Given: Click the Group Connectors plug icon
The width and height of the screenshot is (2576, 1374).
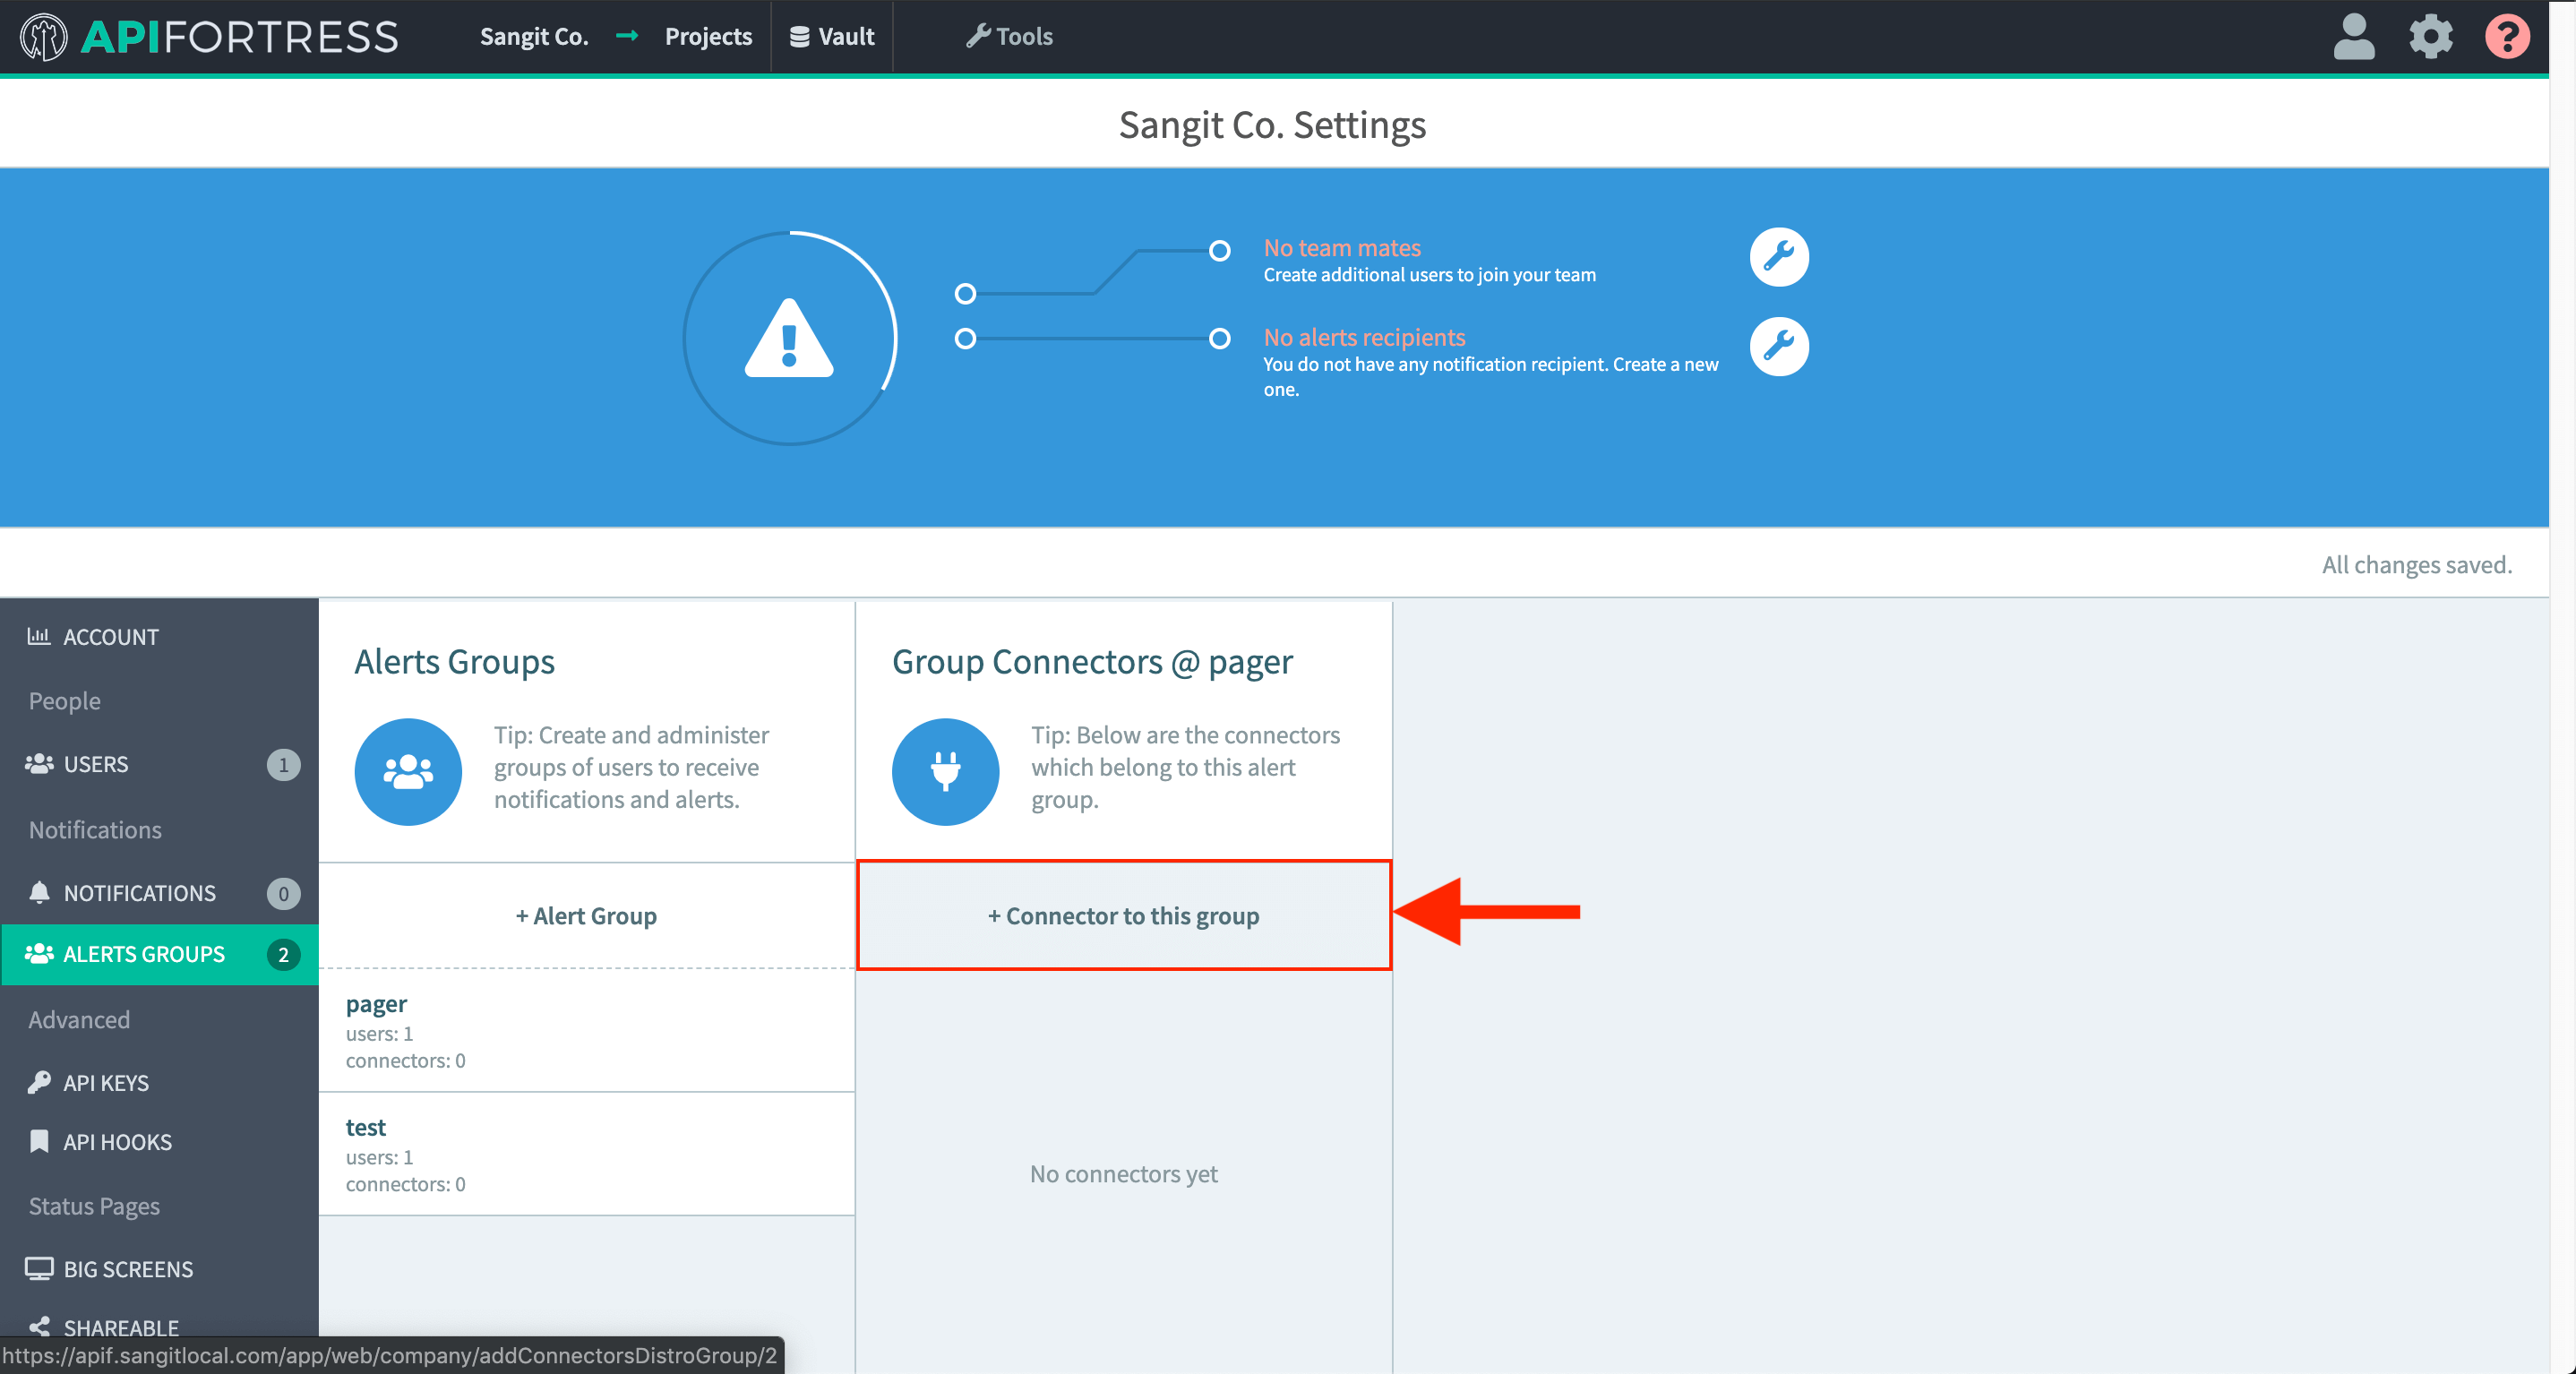Looking at the screenshot, I should coord(945,771).
